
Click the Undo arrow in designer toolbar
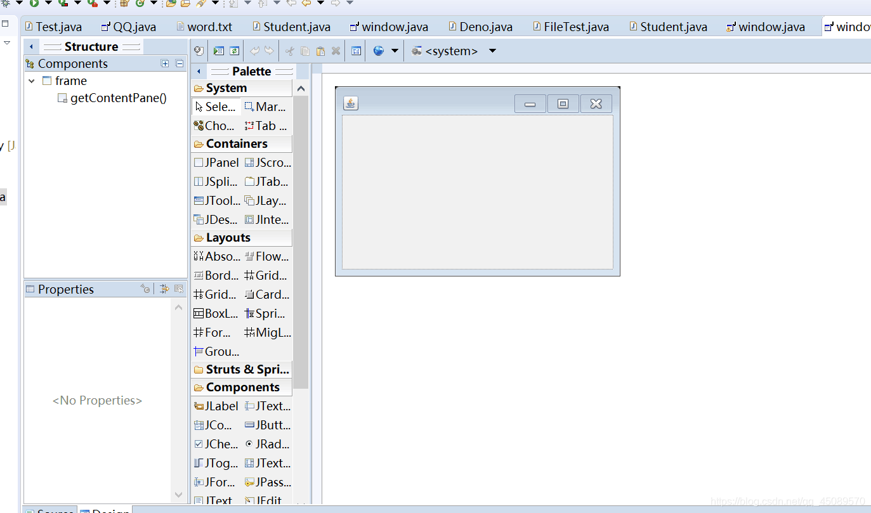pos(254,51)
